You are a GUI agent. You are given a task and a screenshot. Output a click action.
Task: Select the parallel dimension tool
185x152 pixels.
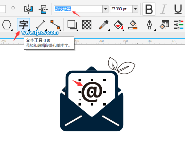tap(41, 25)
